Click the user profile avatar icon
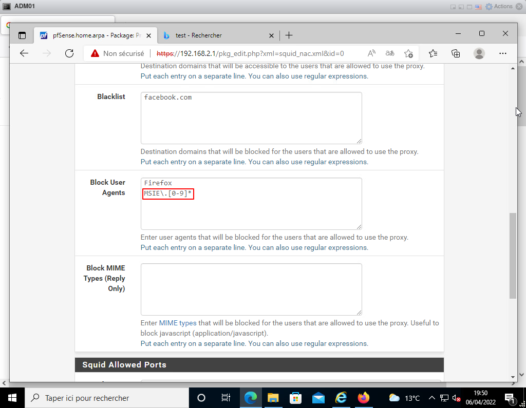 pos(479,53)
